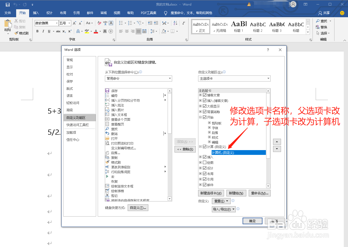Open the 从下列位置选择命令 dropdown
Viewport: 348px width, 247px height.
139,78
